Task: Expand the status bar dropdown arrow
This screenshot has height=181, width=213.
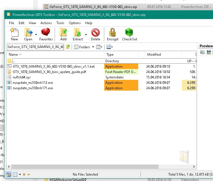Action: click(20, 174)
